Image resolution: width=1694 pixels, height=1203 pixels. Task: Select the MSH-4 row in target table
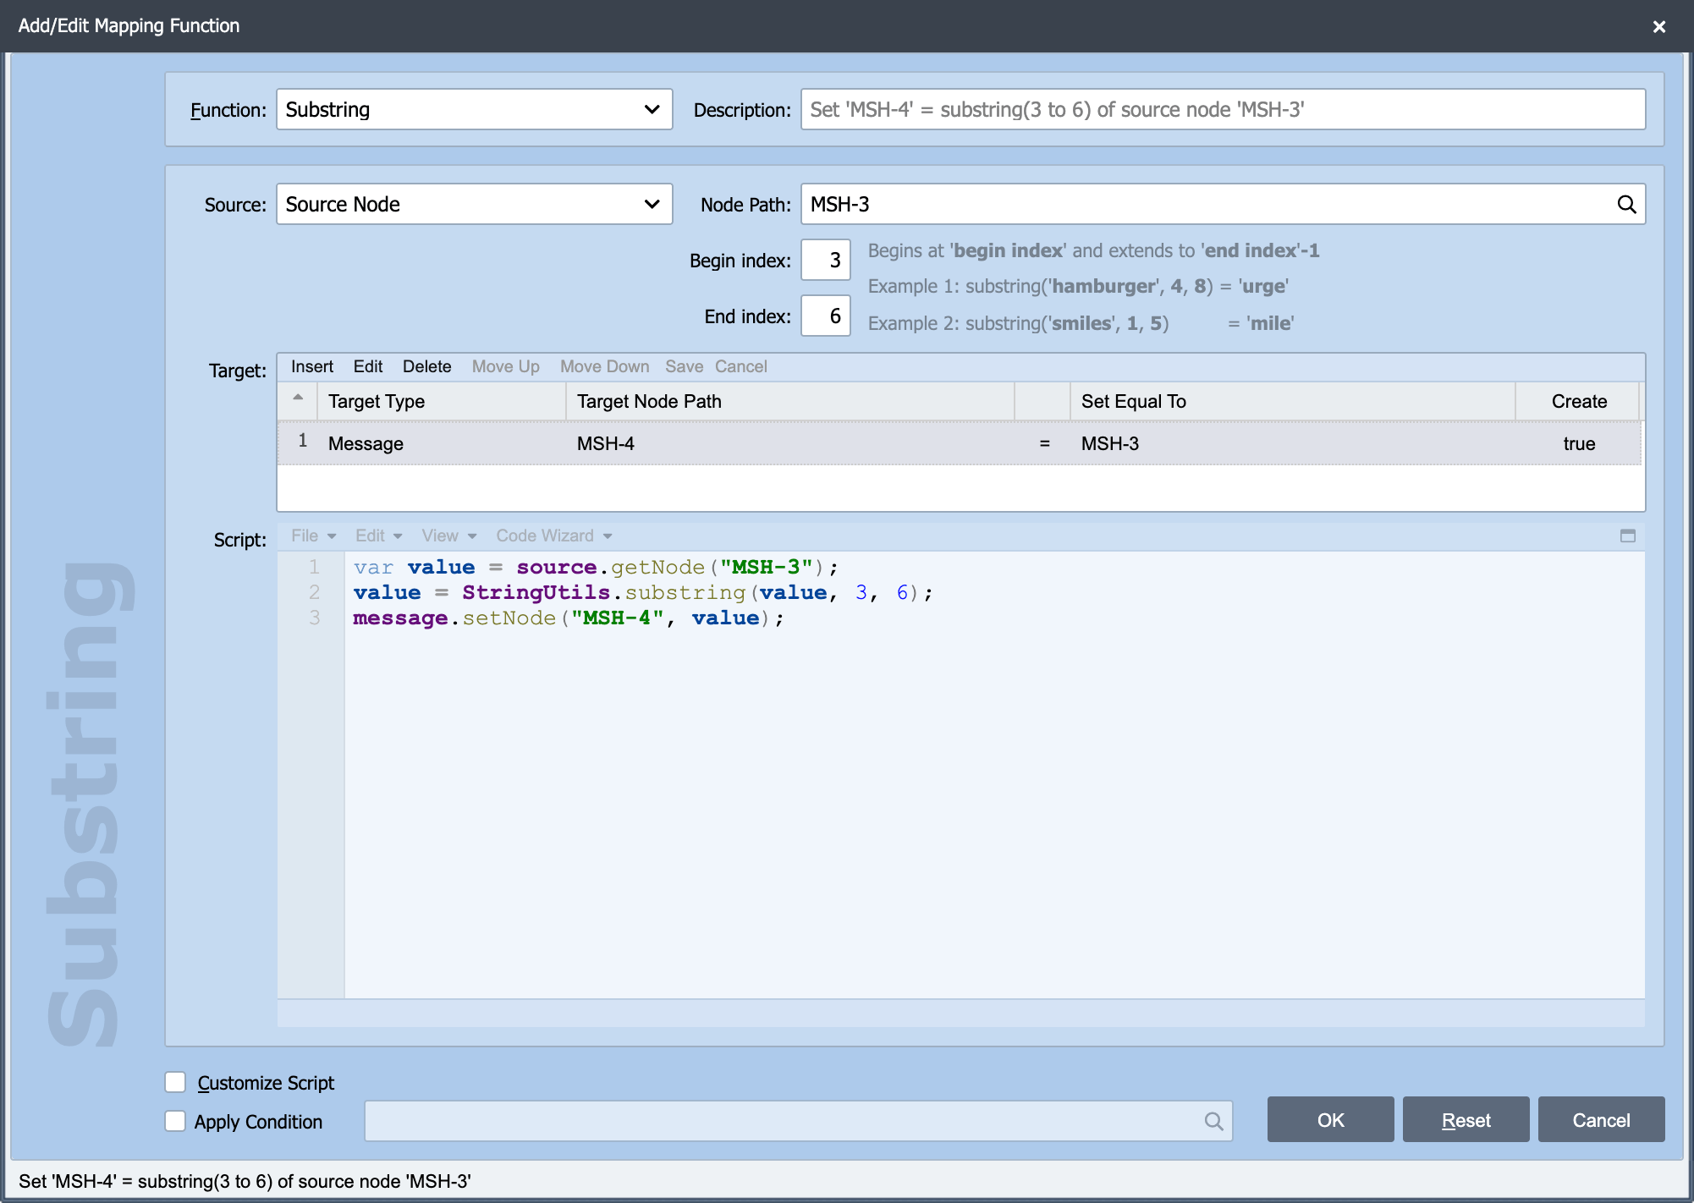coord(960,443)
